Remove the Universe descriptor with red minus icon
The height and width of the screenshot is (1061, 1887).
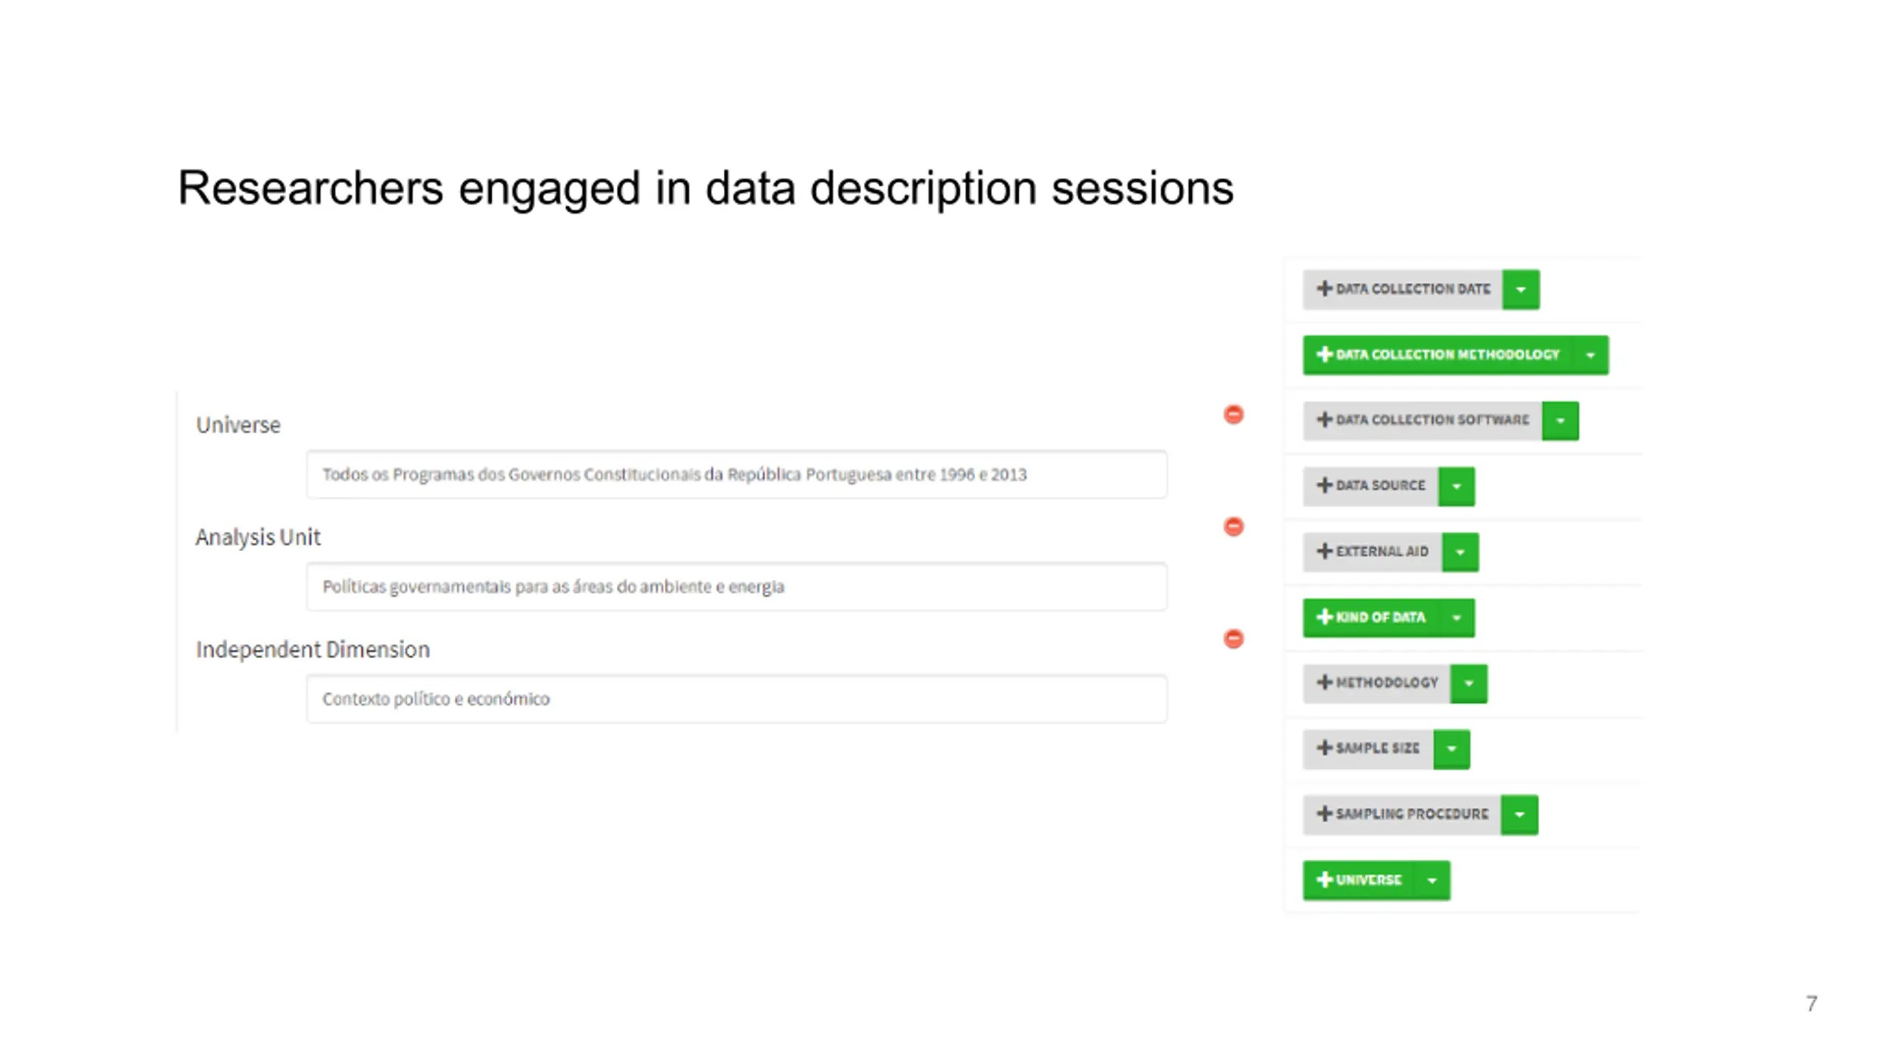(x=1233, y=415)
